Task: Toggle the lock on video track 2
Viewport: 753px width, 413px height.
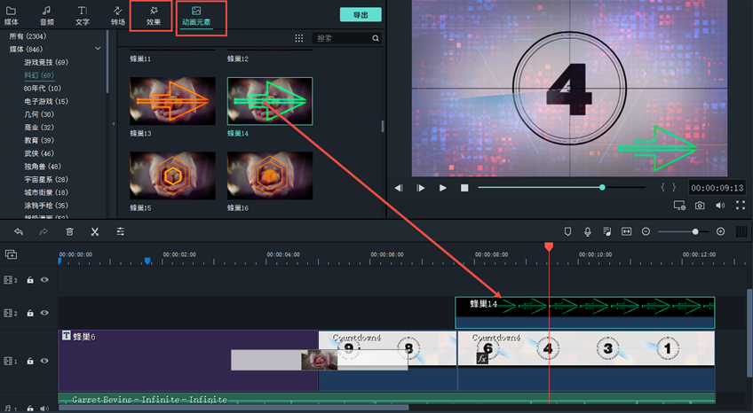Action: pos(29,313)
